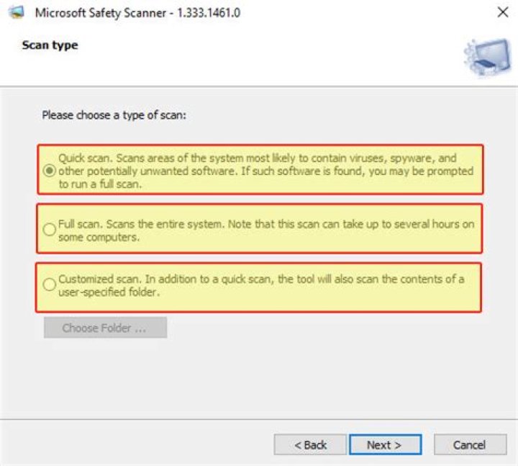Cancel the scan setup wizard
Image resolution: width=518 pixels, height=466 pixels.
click(x=470, y=444)
